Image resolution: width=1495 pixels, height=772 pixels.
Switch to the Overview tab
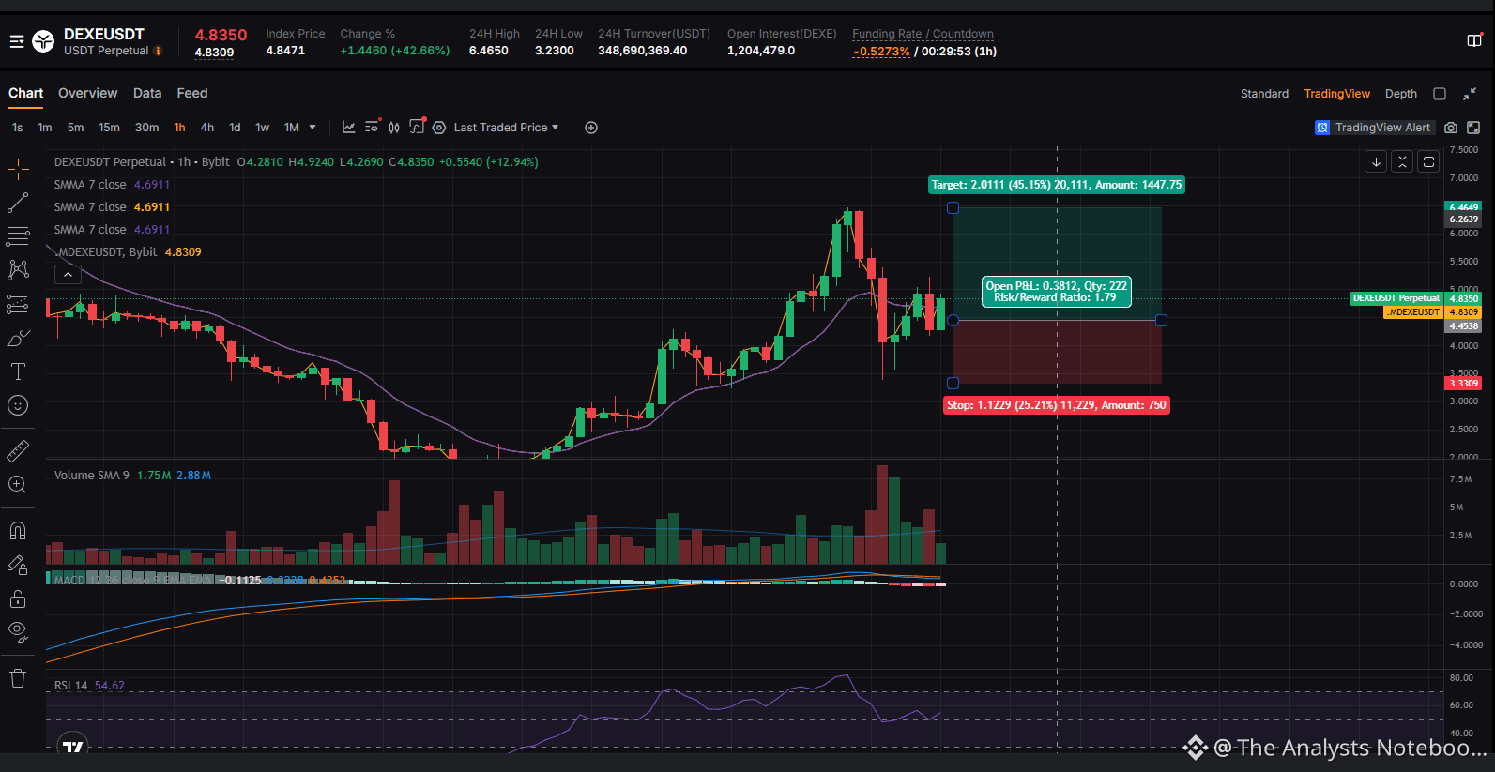[88, 93]
